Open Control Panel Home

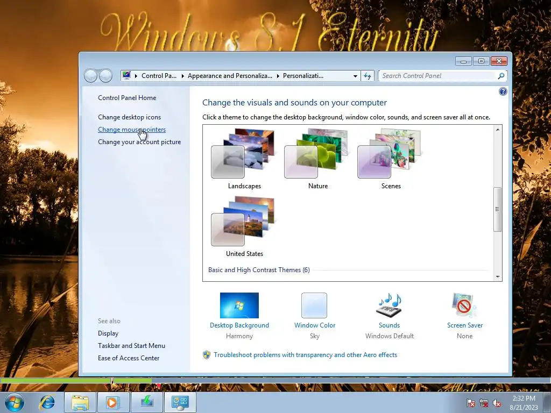(x=127, y=98)
